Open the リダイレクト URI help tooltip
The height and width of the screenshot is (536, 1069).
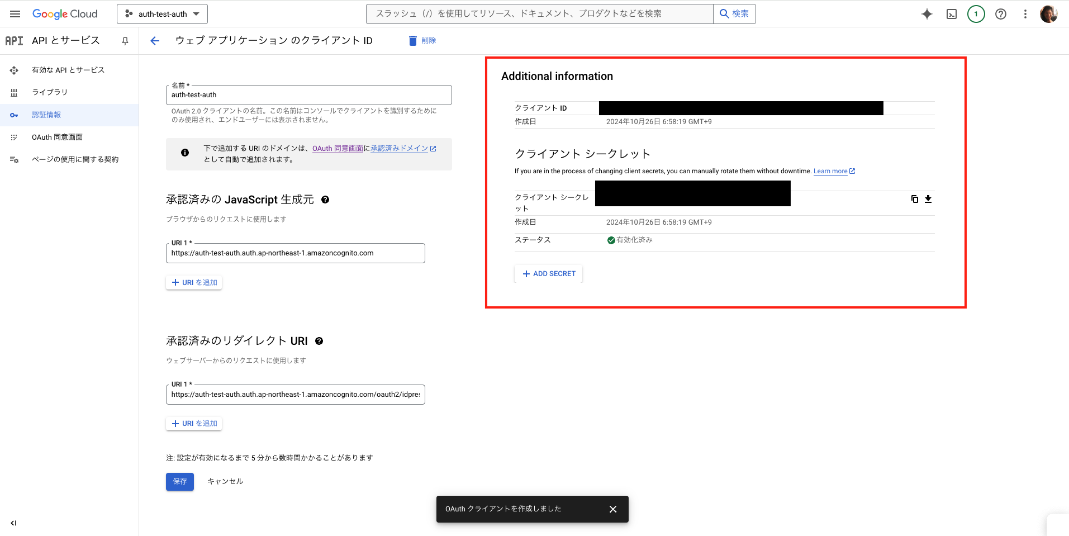319,341
